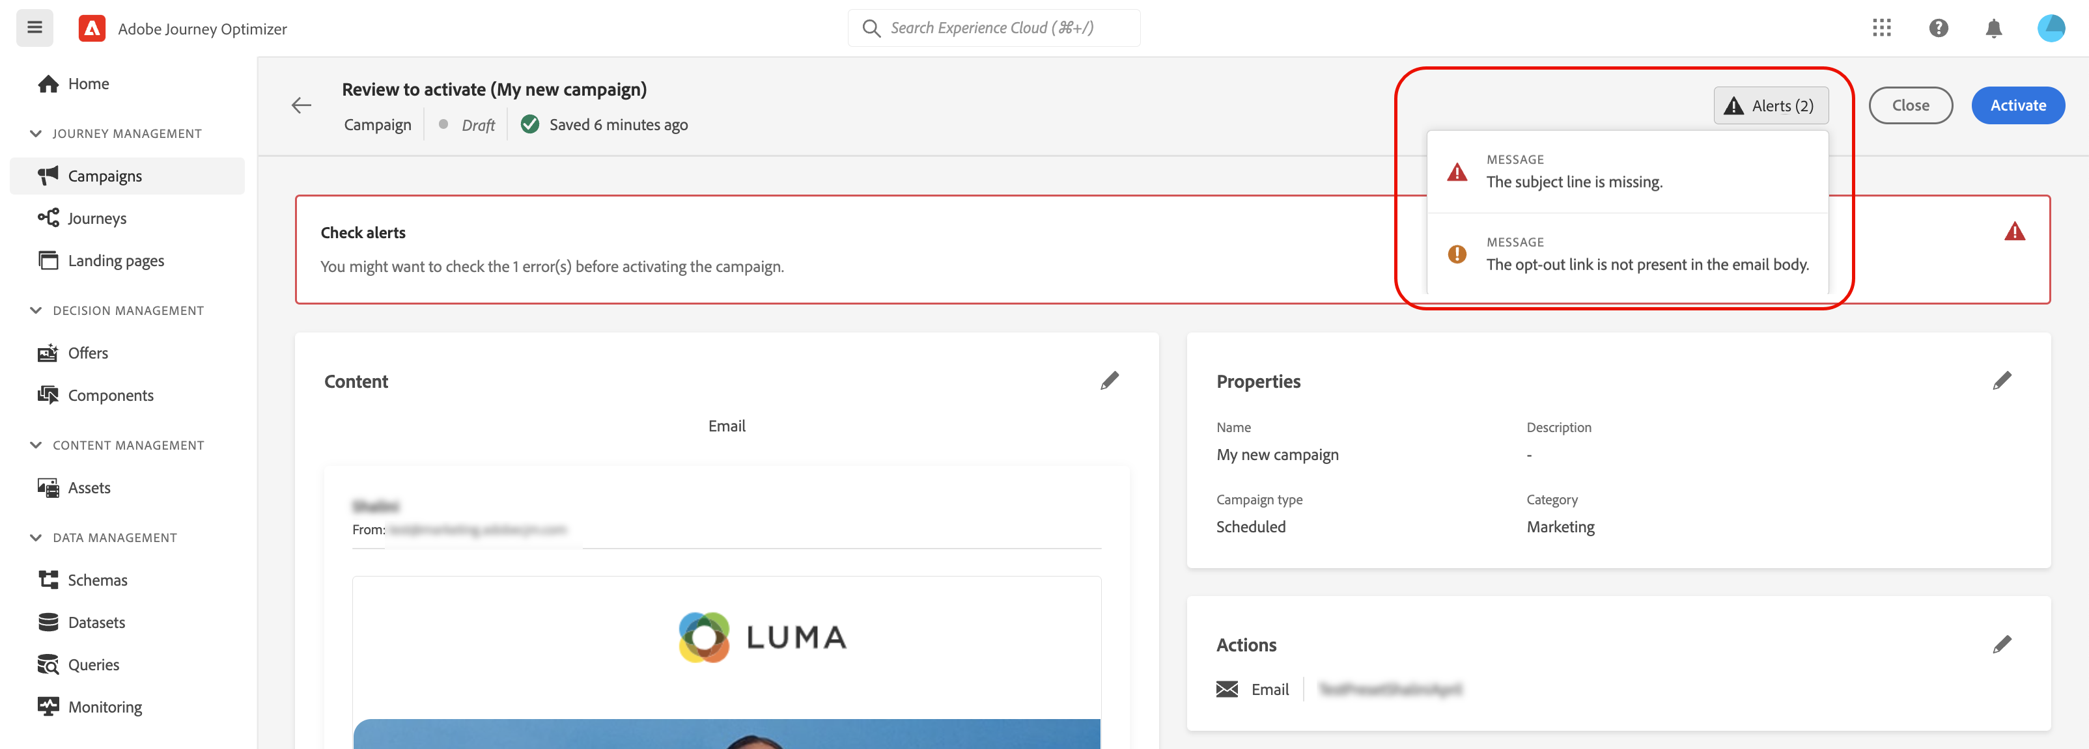2089x749 pixels.
Task: Click the back arrow icon
Action: pos(301,105)
